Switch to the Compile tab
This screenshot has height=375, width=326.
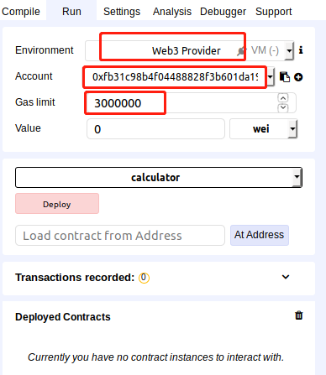[x=21, y=12]
